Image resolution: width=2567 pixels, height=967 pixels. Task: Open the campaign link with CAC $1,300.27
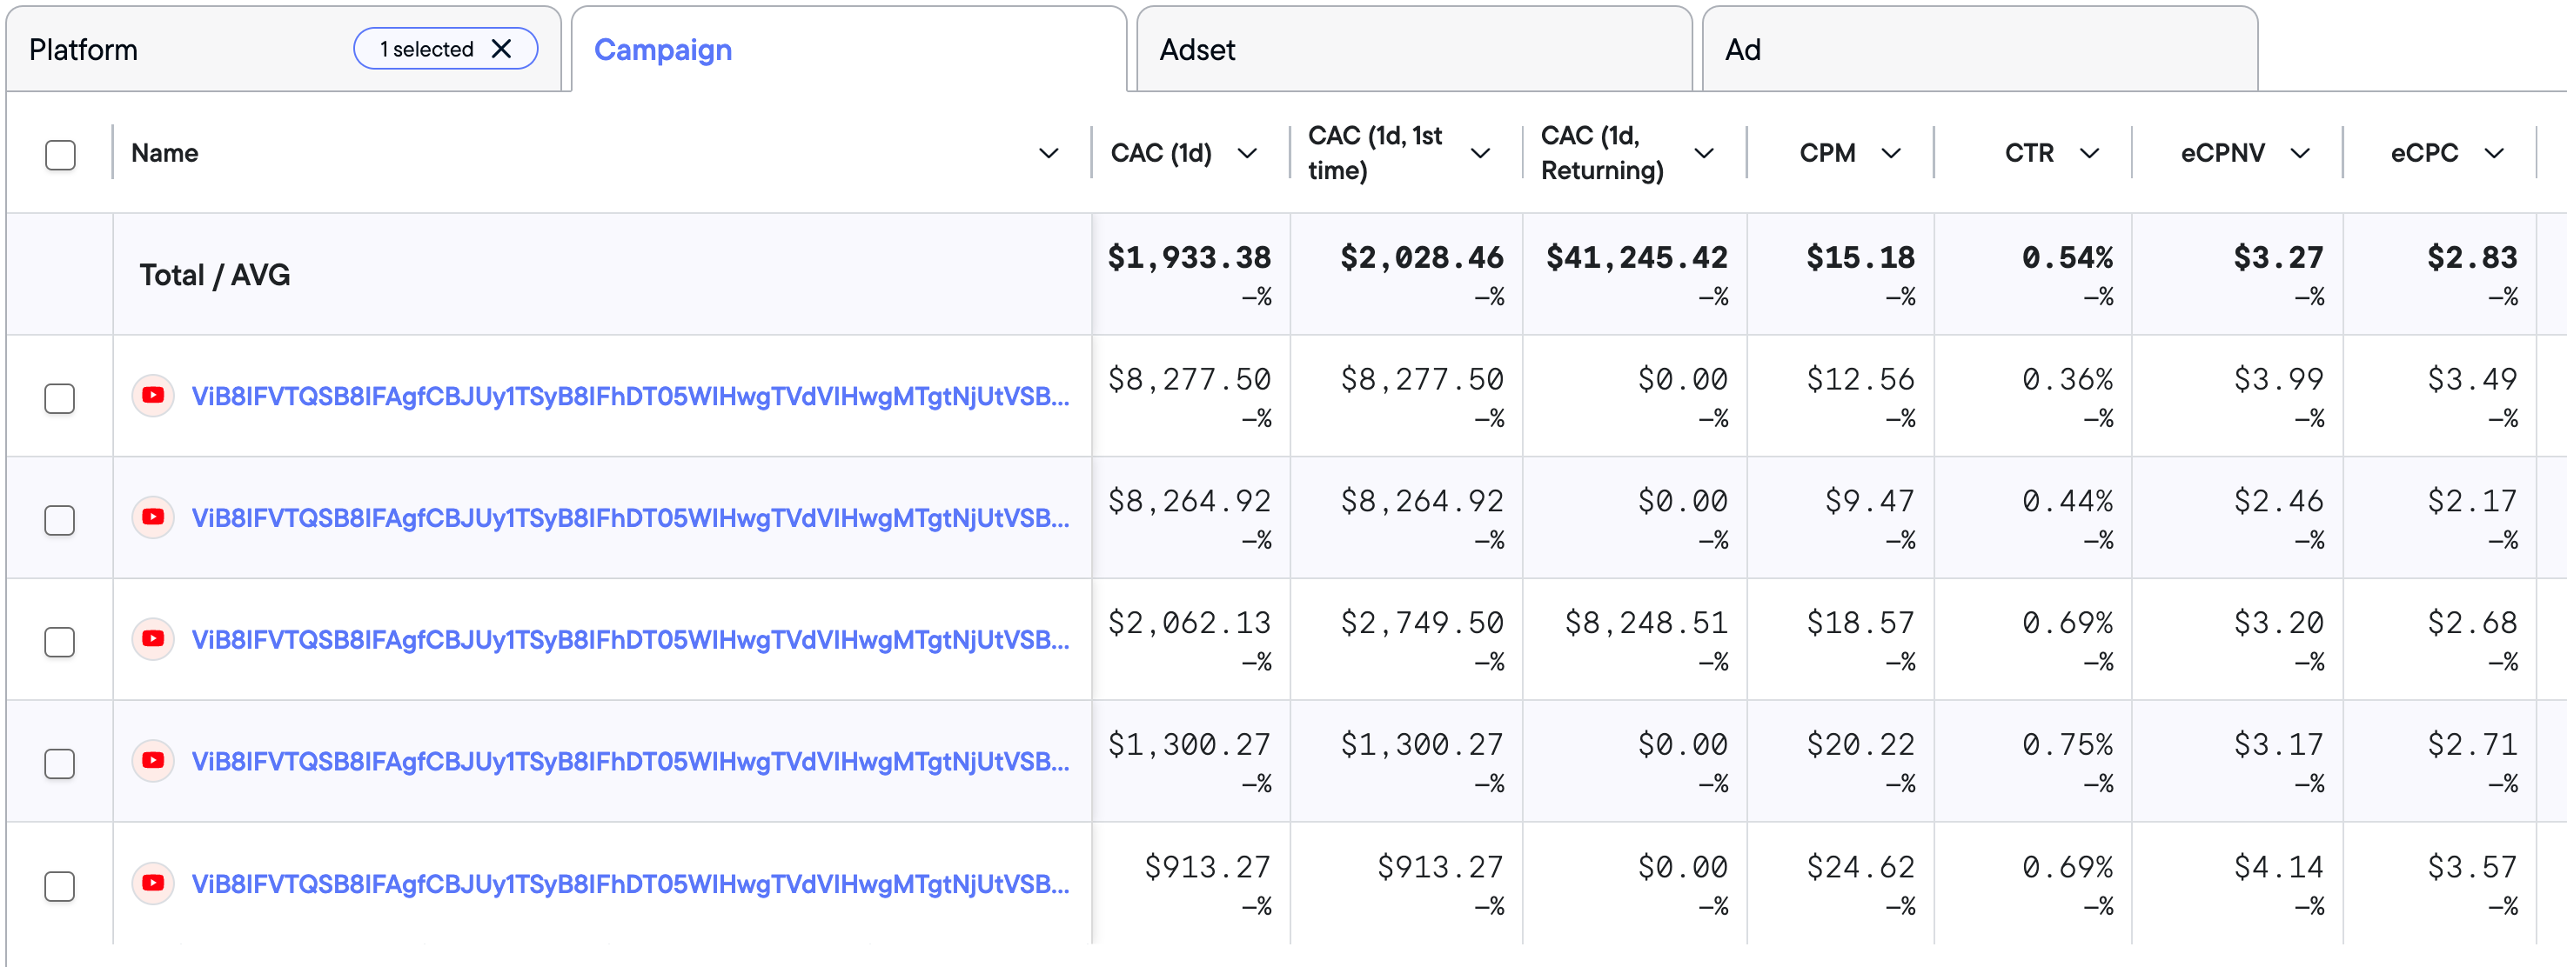coord(630,762)
